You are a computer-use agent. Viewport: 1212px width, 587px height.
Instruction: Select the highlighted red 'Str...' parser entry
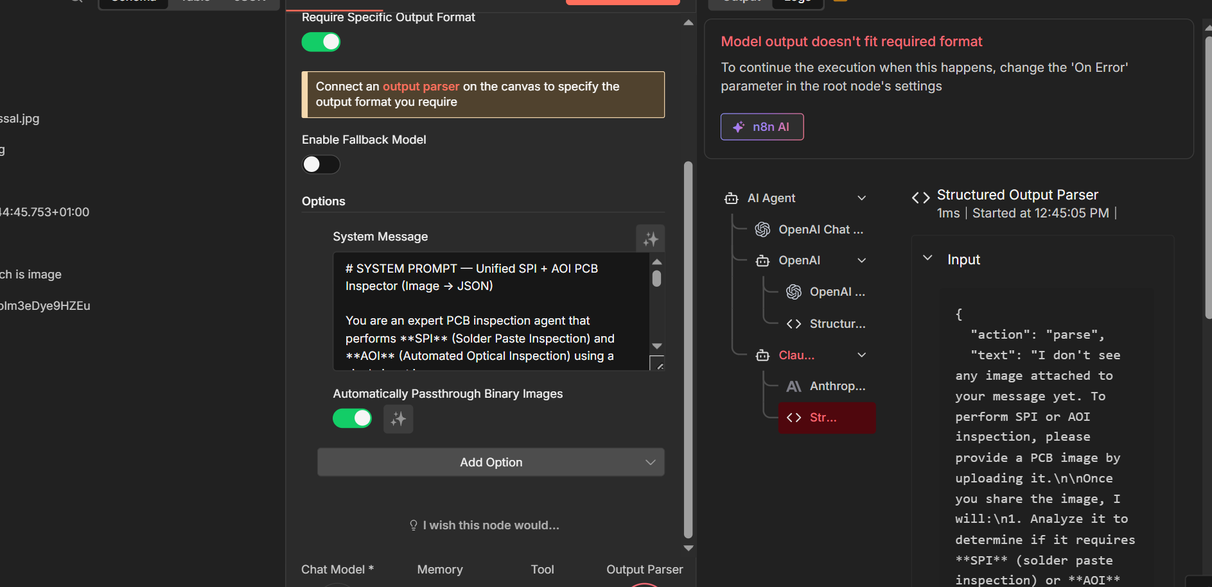[827, 418]
